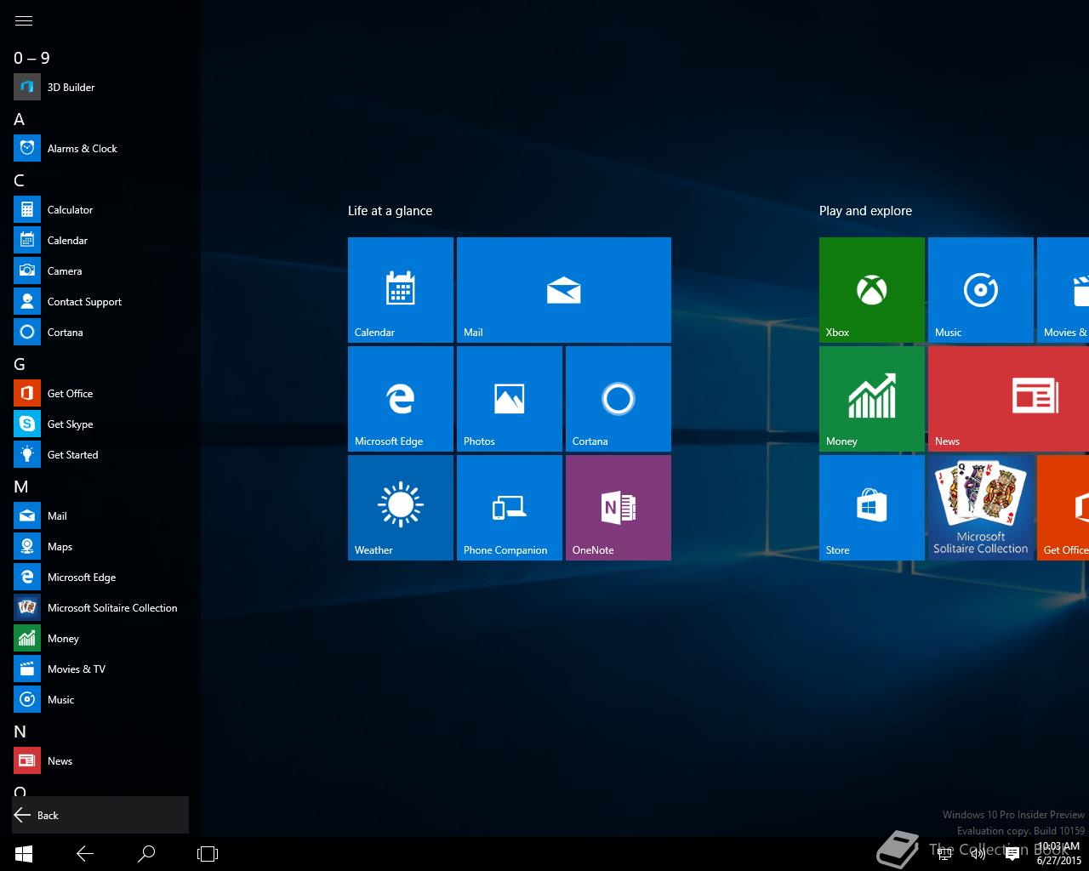Image resolution: width=1089 pixels, height=871 pixels.
Task: Open Money in the app list
Action: tap(100, 638)
